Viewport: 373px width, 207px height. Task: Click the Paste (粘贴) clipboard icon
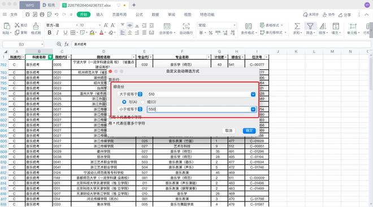[7, 26]
